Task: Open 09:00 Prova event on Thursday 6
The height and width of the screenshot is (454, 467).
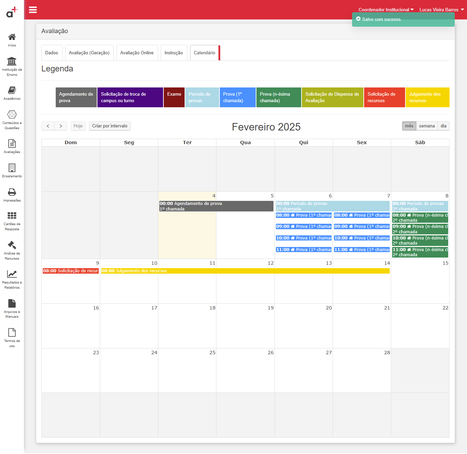Action: pyautogui.click(x=304, y=226)
